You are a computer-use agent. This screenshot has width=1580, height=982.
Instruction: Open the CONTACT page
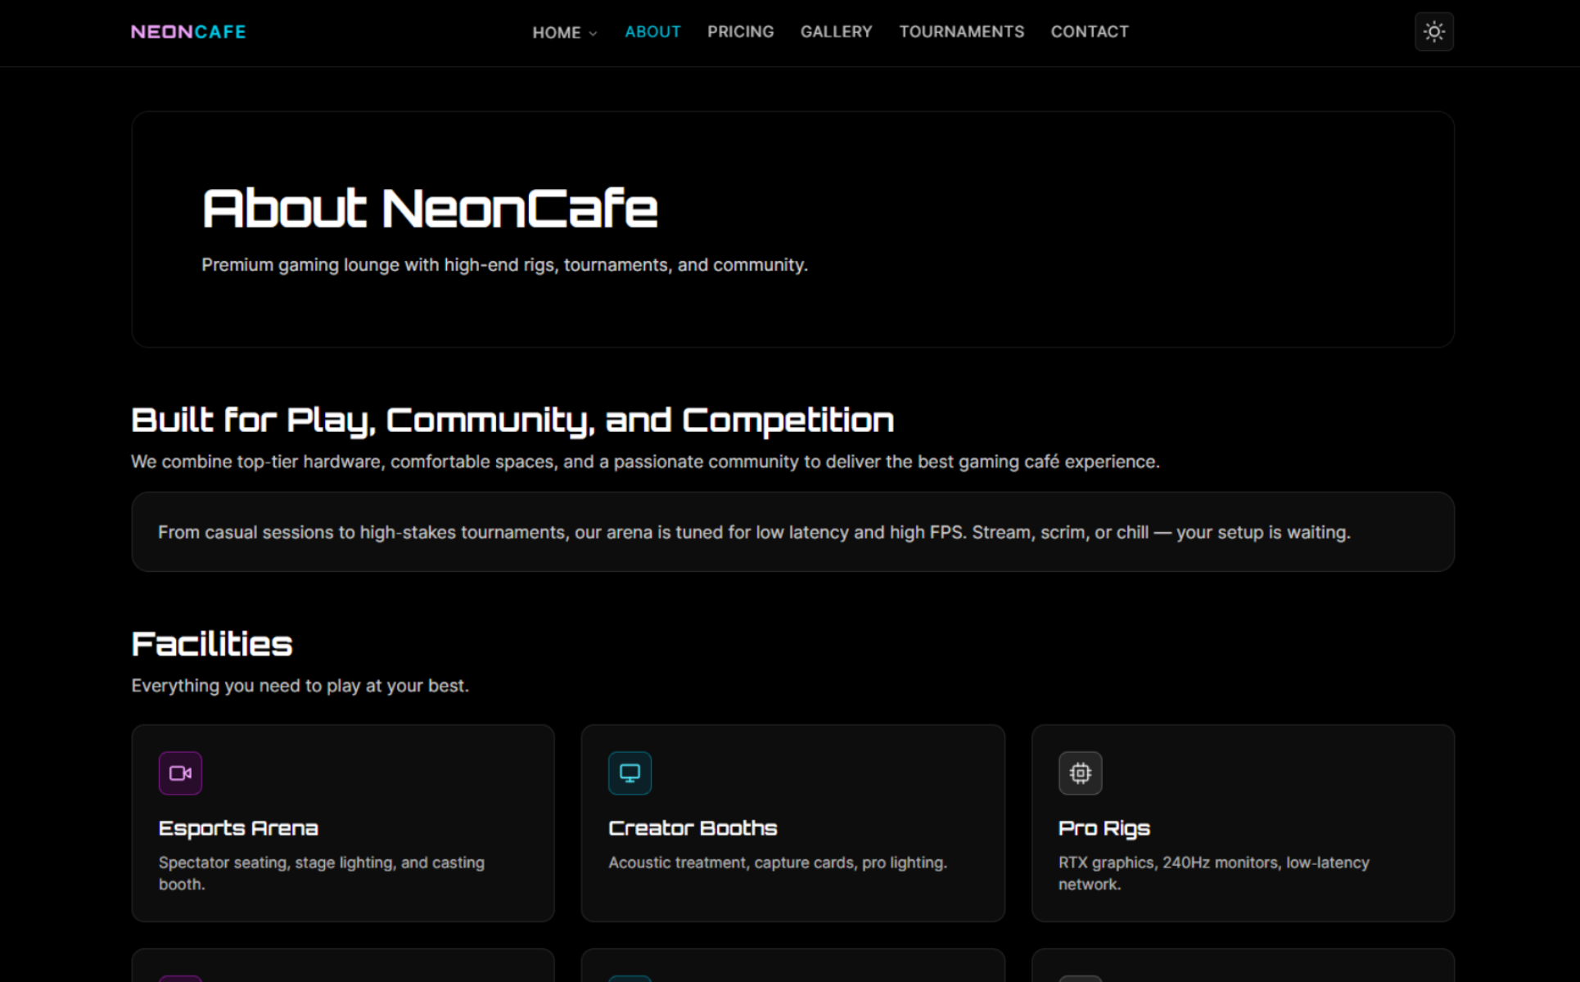(1089, 32)
